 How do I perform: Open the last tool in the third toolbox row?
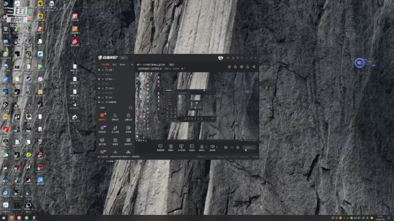[x=128, y=141]
